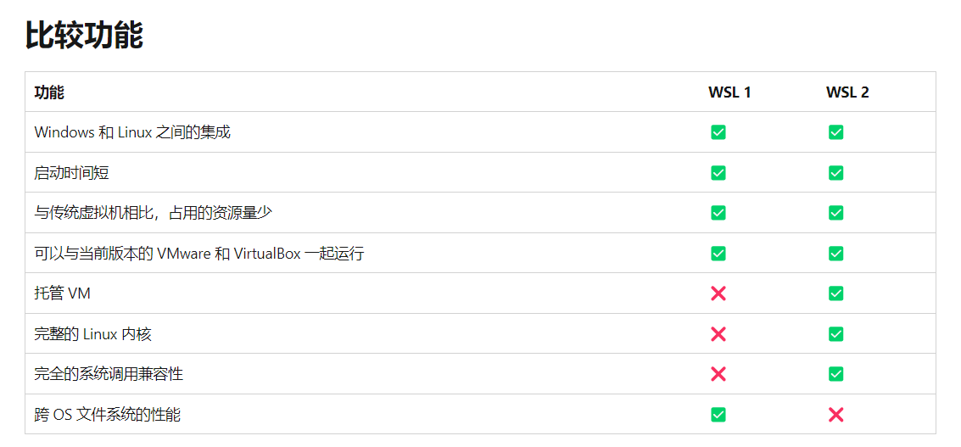Click the WSL 1 red cross for 完整的 Linux 内核
961x447 pixels.
pos(718,334)
